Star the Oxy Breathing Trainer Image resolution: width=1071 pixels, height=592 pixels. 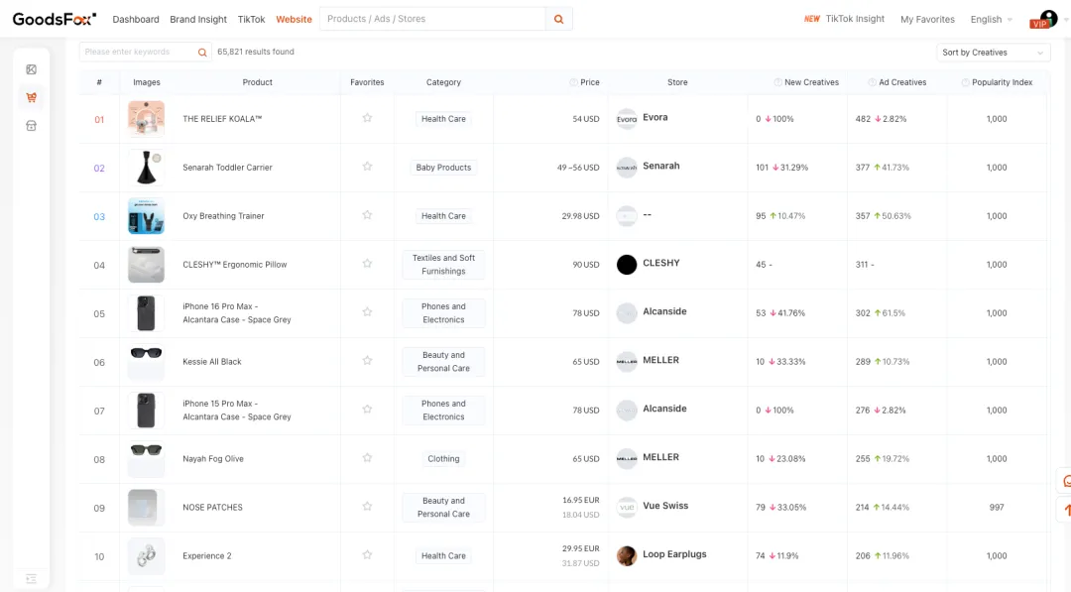click(x=368, y=215)
